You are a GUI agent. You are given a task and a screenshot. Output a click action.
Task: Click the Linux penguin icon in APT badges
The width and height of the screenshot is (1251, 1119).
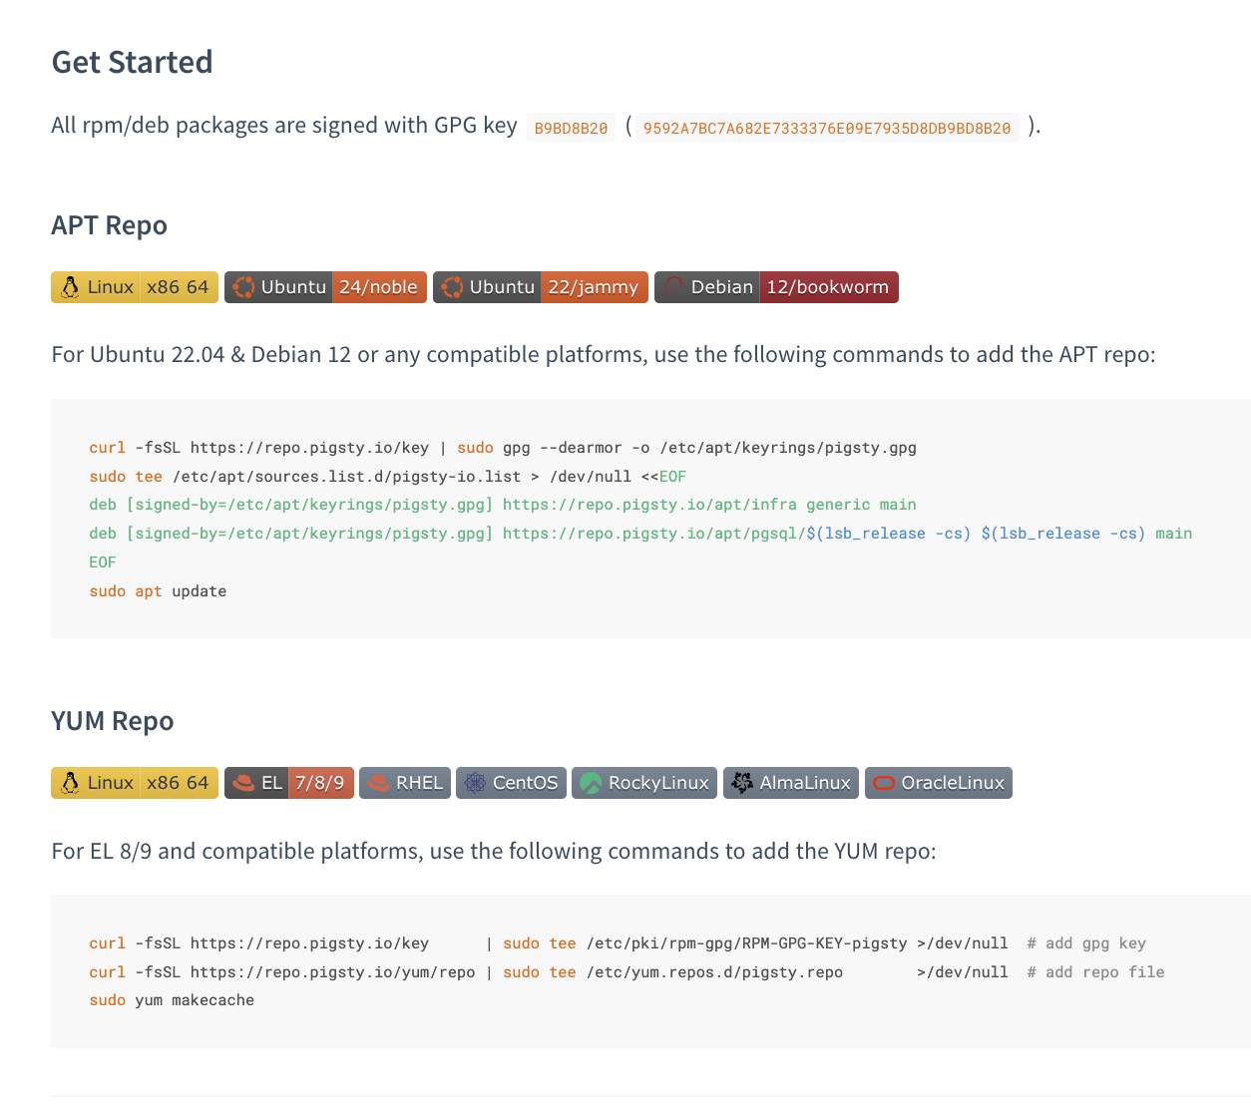click(70, 287)
